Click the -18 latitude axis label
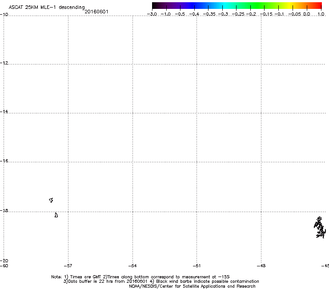Screen dimensions: 329x289 pos(4,210)
